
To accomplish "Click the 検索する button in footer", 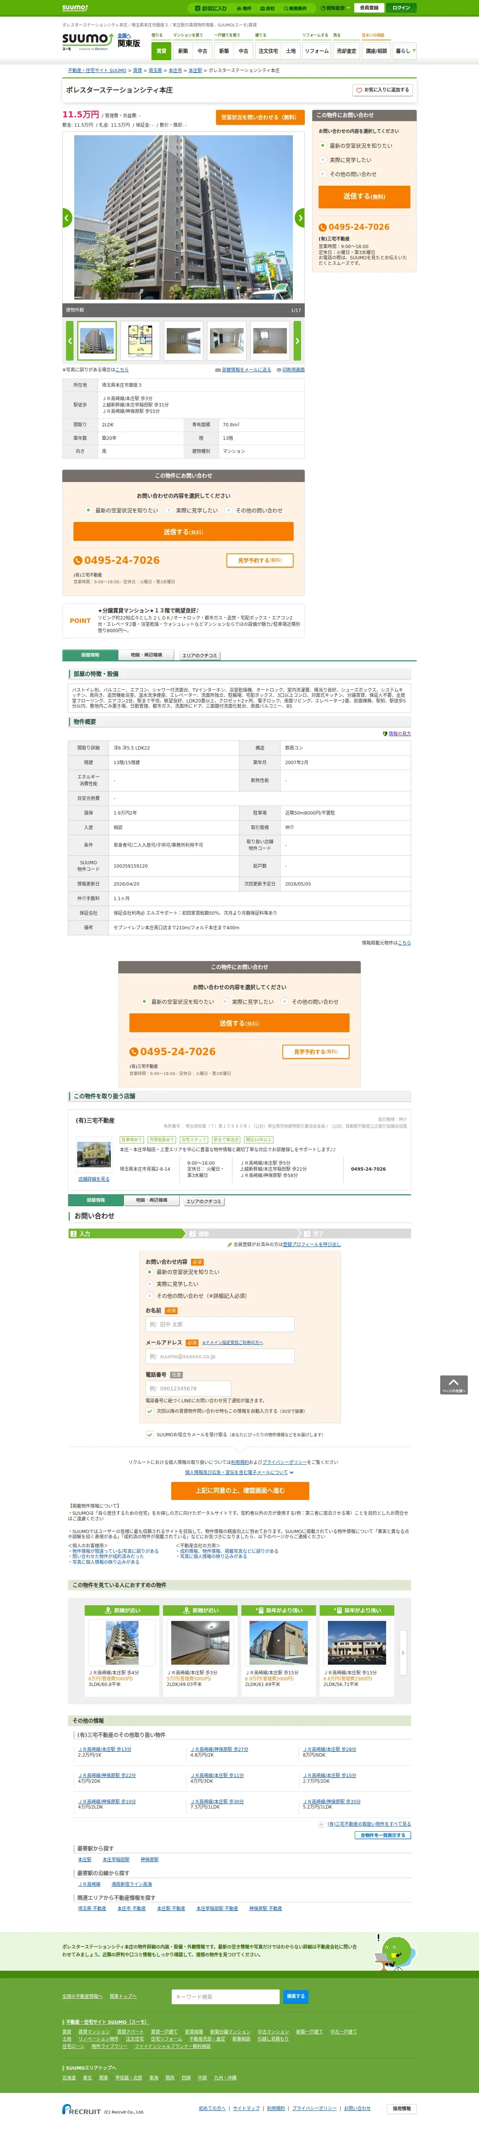I will (296, 1996).
